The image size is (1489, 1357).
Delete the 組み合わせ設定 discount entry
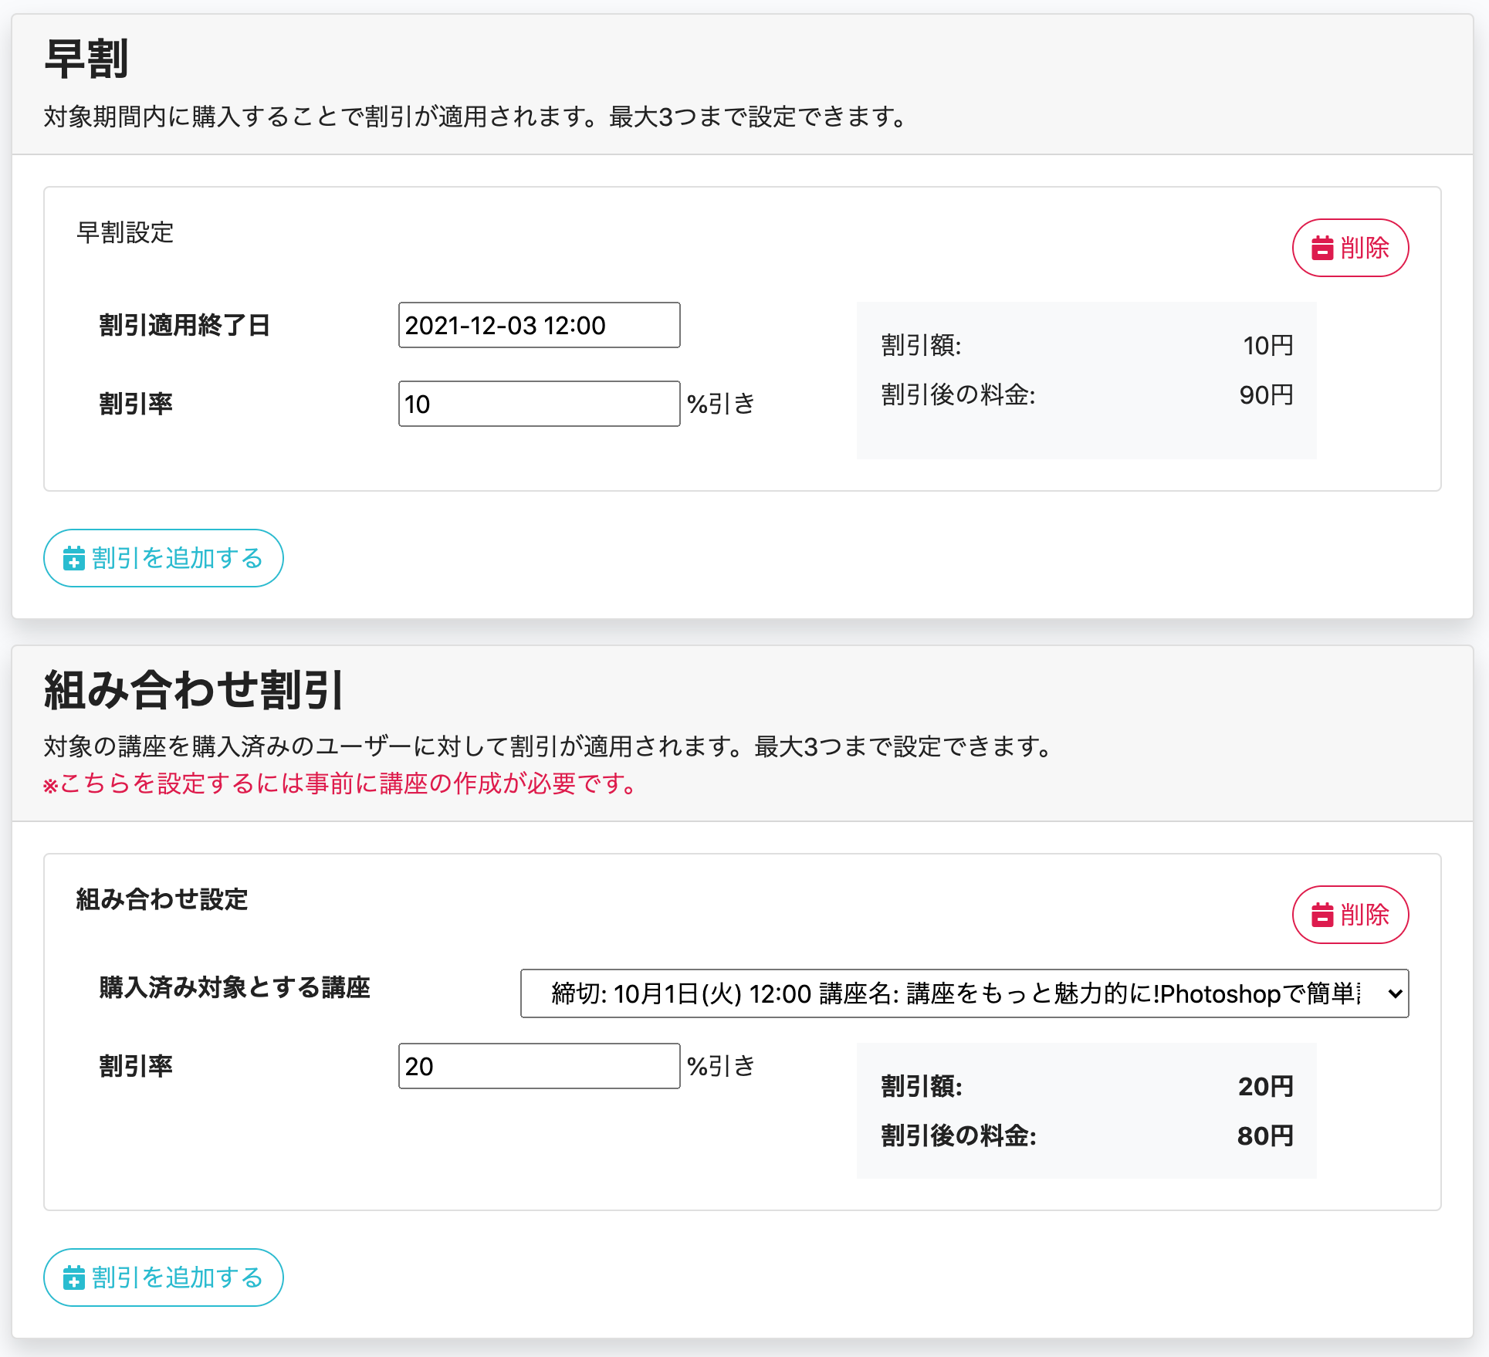(1350, 915)
